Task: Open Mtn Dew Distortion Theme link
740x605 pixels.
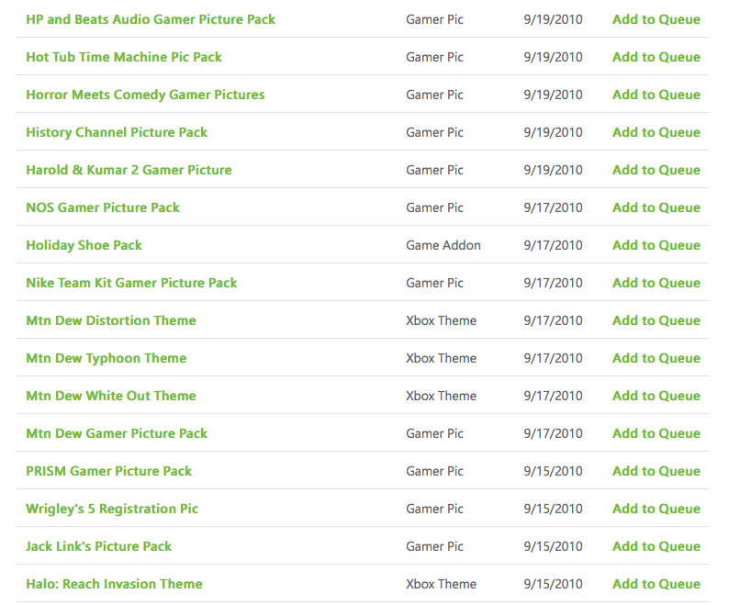Action: (111, 320)
